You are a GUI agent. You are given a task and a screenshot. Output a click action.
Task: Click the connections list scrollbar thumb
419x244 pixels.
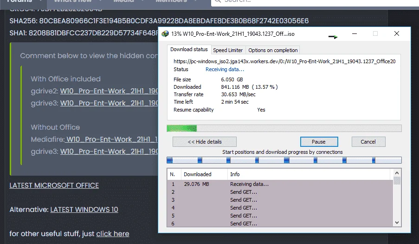point(397,181)
